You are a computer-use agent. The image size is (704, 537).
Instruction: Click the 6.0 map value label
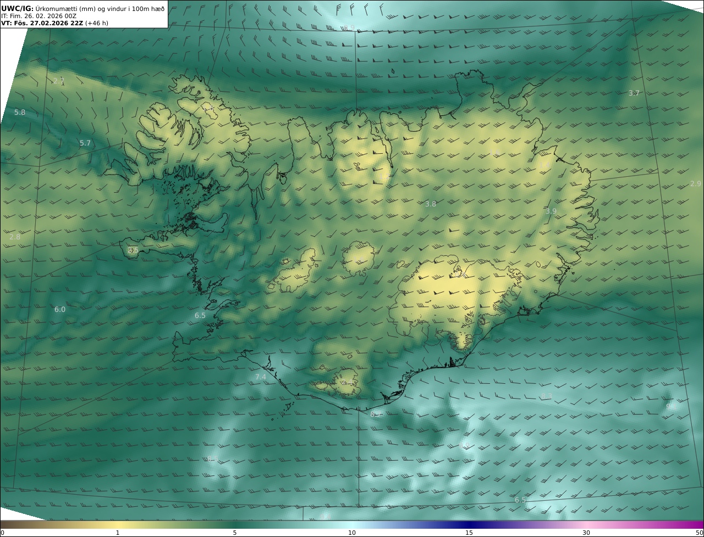(60, 309)
